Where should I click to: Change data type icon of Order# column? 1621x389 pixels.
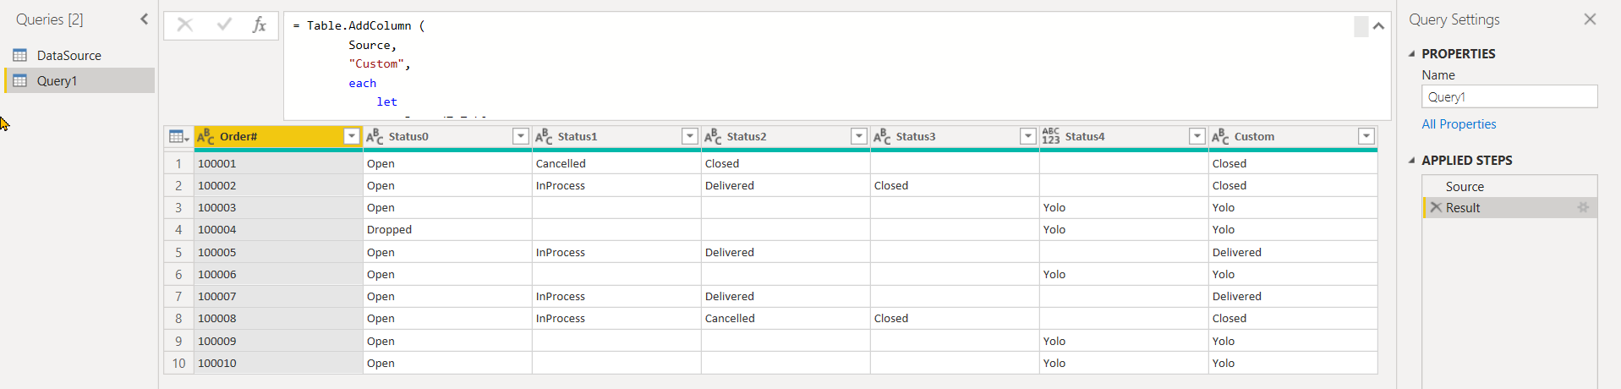(205, 137)
